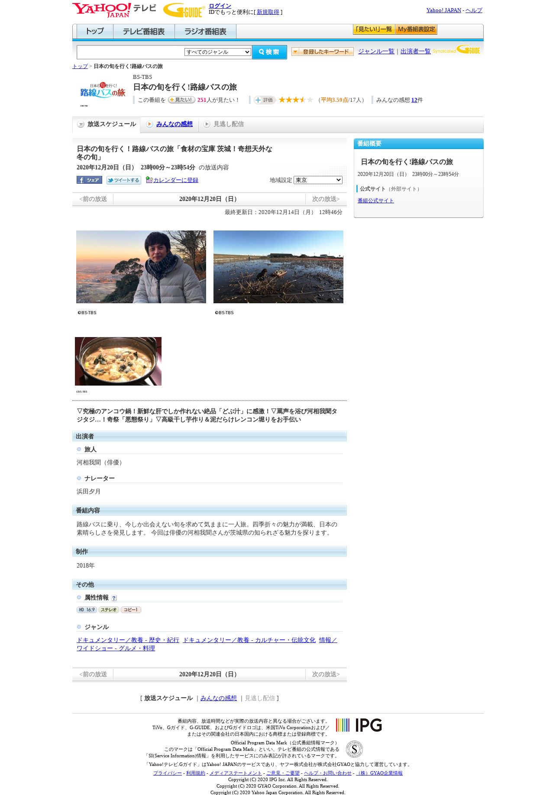
Task: Click the 番組公式サイト link
Action: pos(376,201)
